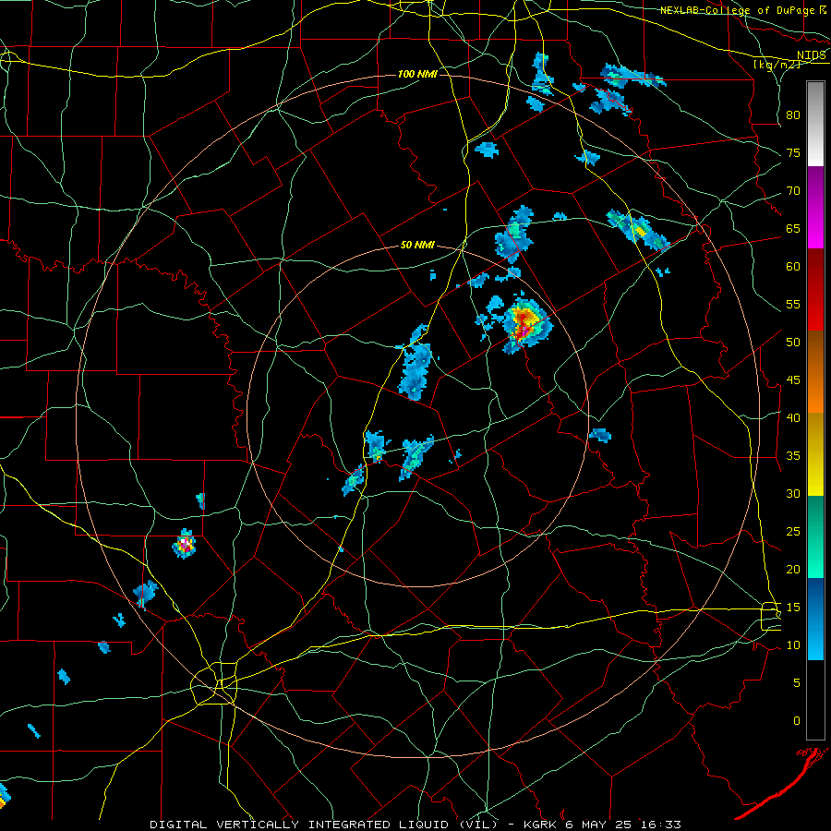This screenshot has height=831, width=831.
Task: Pick the yellow segment of the color scale
Action: pos(815,454)
